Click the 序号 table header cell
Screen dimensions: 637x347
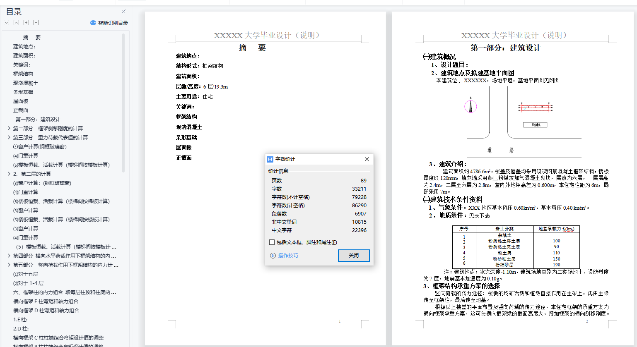tap(464, 229)
